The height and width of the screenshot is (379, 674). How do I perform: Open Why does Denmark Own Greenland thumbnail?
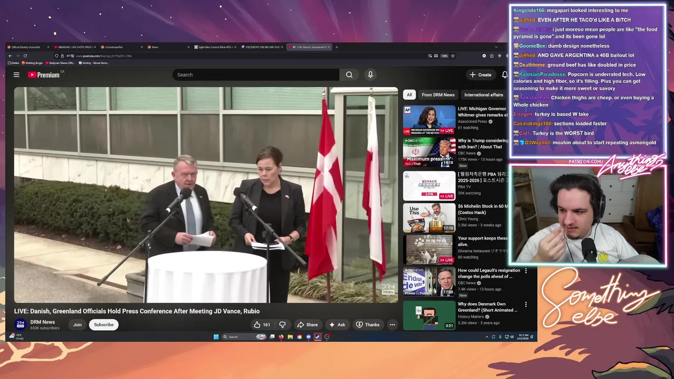tap(429, 315)
